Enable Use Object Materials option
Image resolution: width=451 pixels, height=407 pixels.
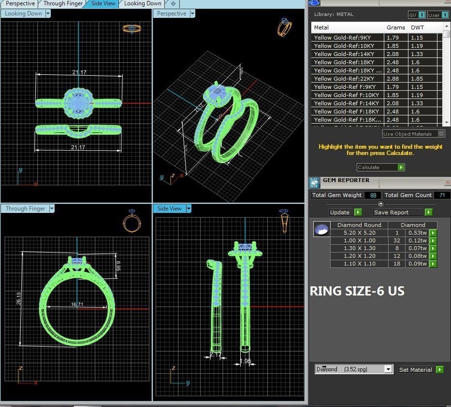click(x=414, y=134)
